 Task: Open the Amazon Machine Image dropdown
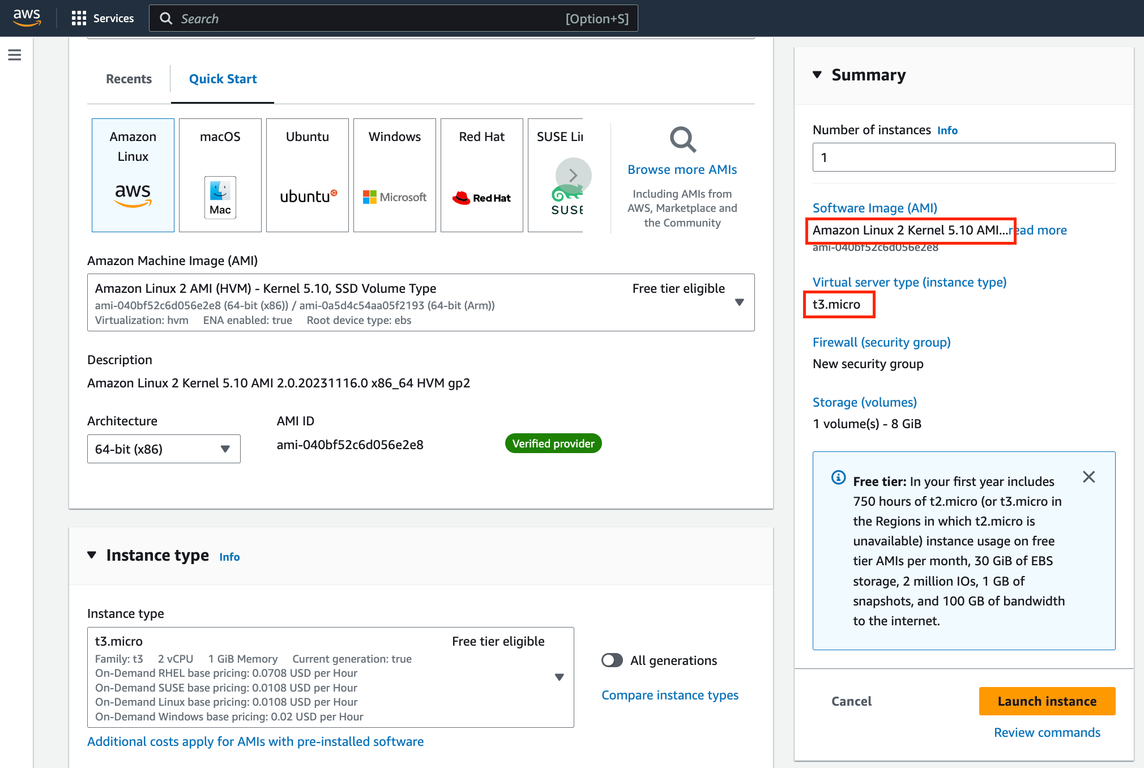[x=739, y=302]
